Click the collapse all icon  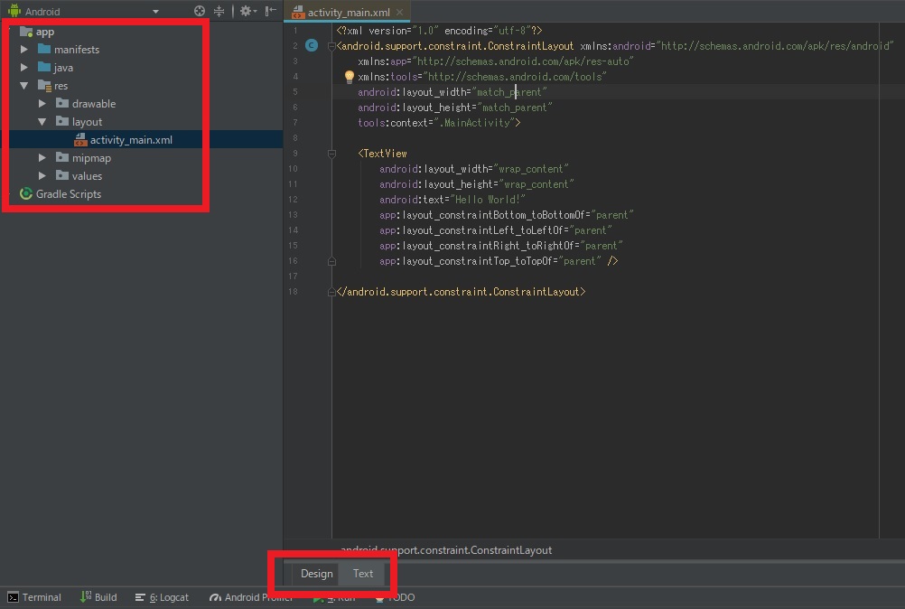tap(219, 11)
